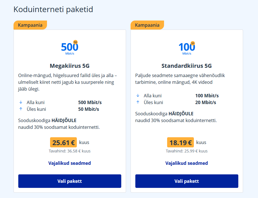Click the 25.61 € price badge

click(x=63, y=143)
